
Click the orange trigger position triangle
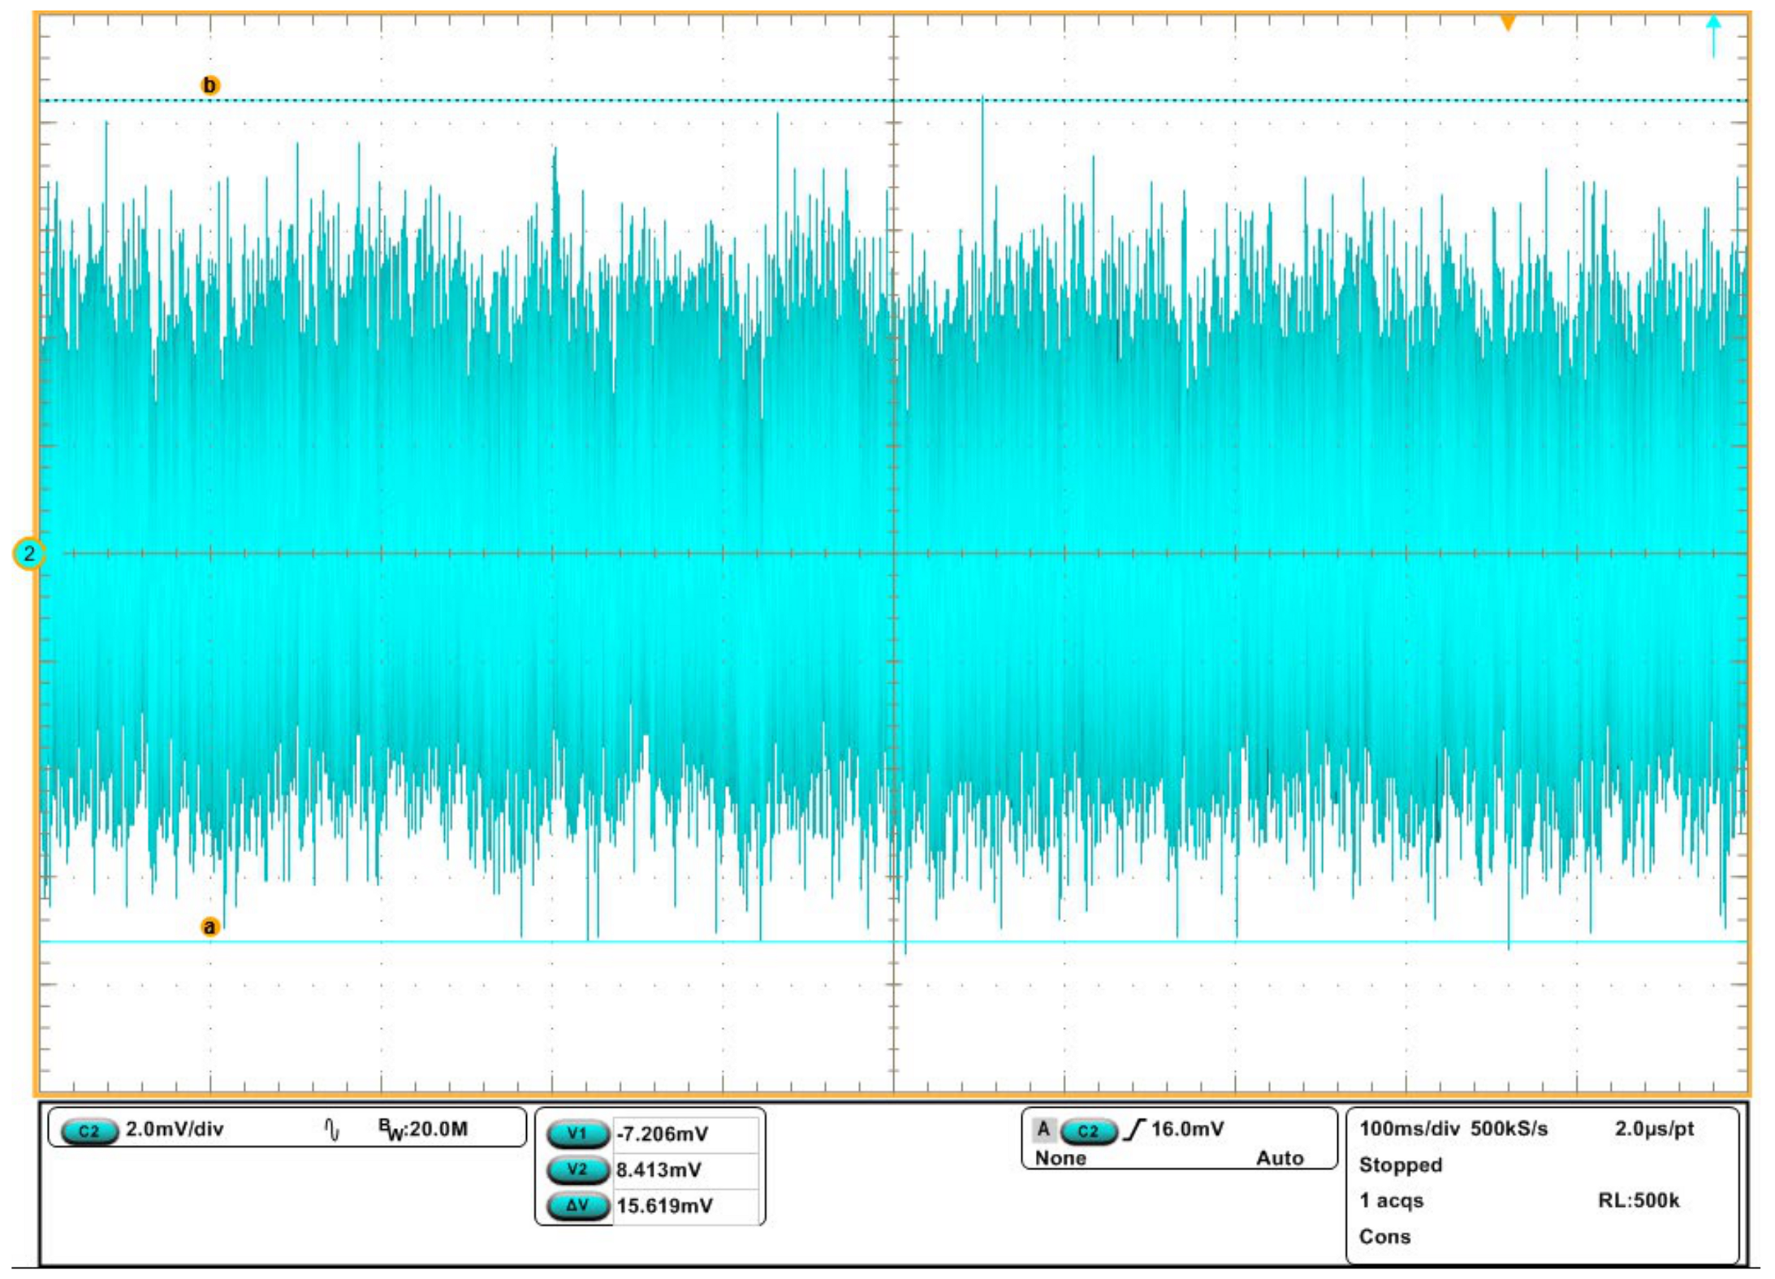(x=1507, y=24)
